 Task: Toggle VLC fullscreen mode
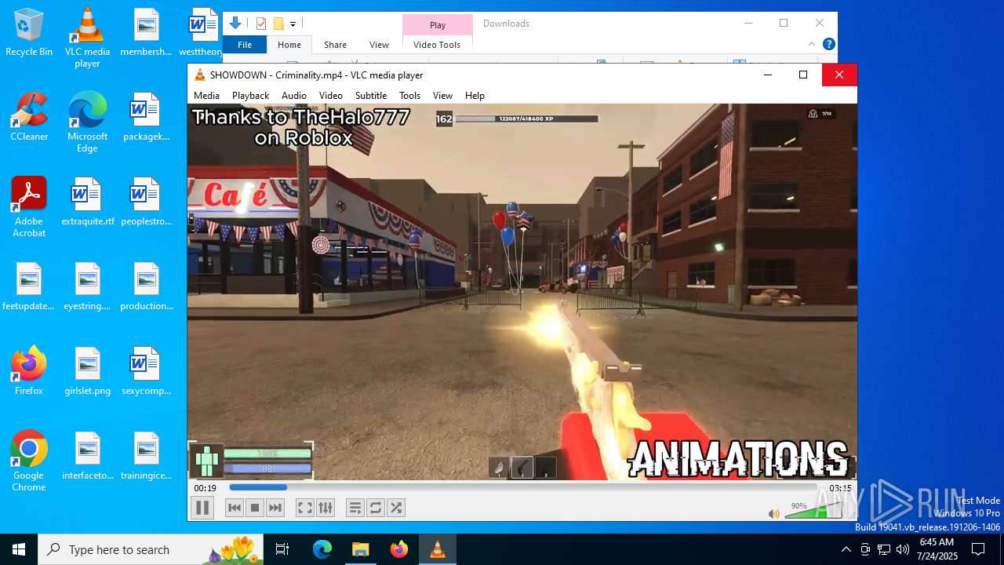pyautogui.click(x=305, y=508)
